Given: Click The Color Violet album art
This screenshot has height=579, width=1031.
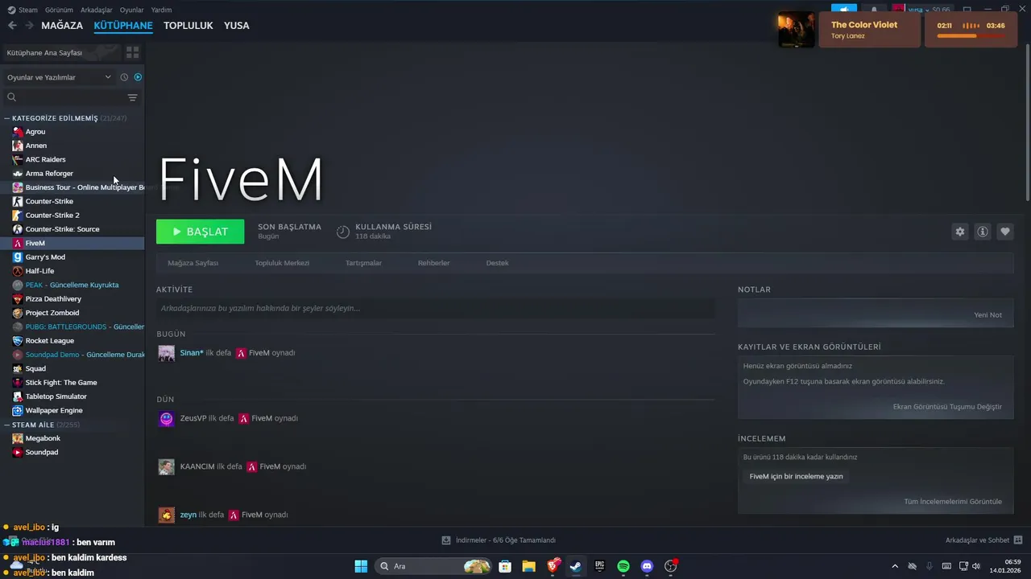Looking at the screenshot, I should point(796,30).
